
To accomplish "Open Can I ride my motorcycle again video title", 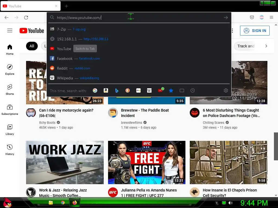I will point(66,113).
